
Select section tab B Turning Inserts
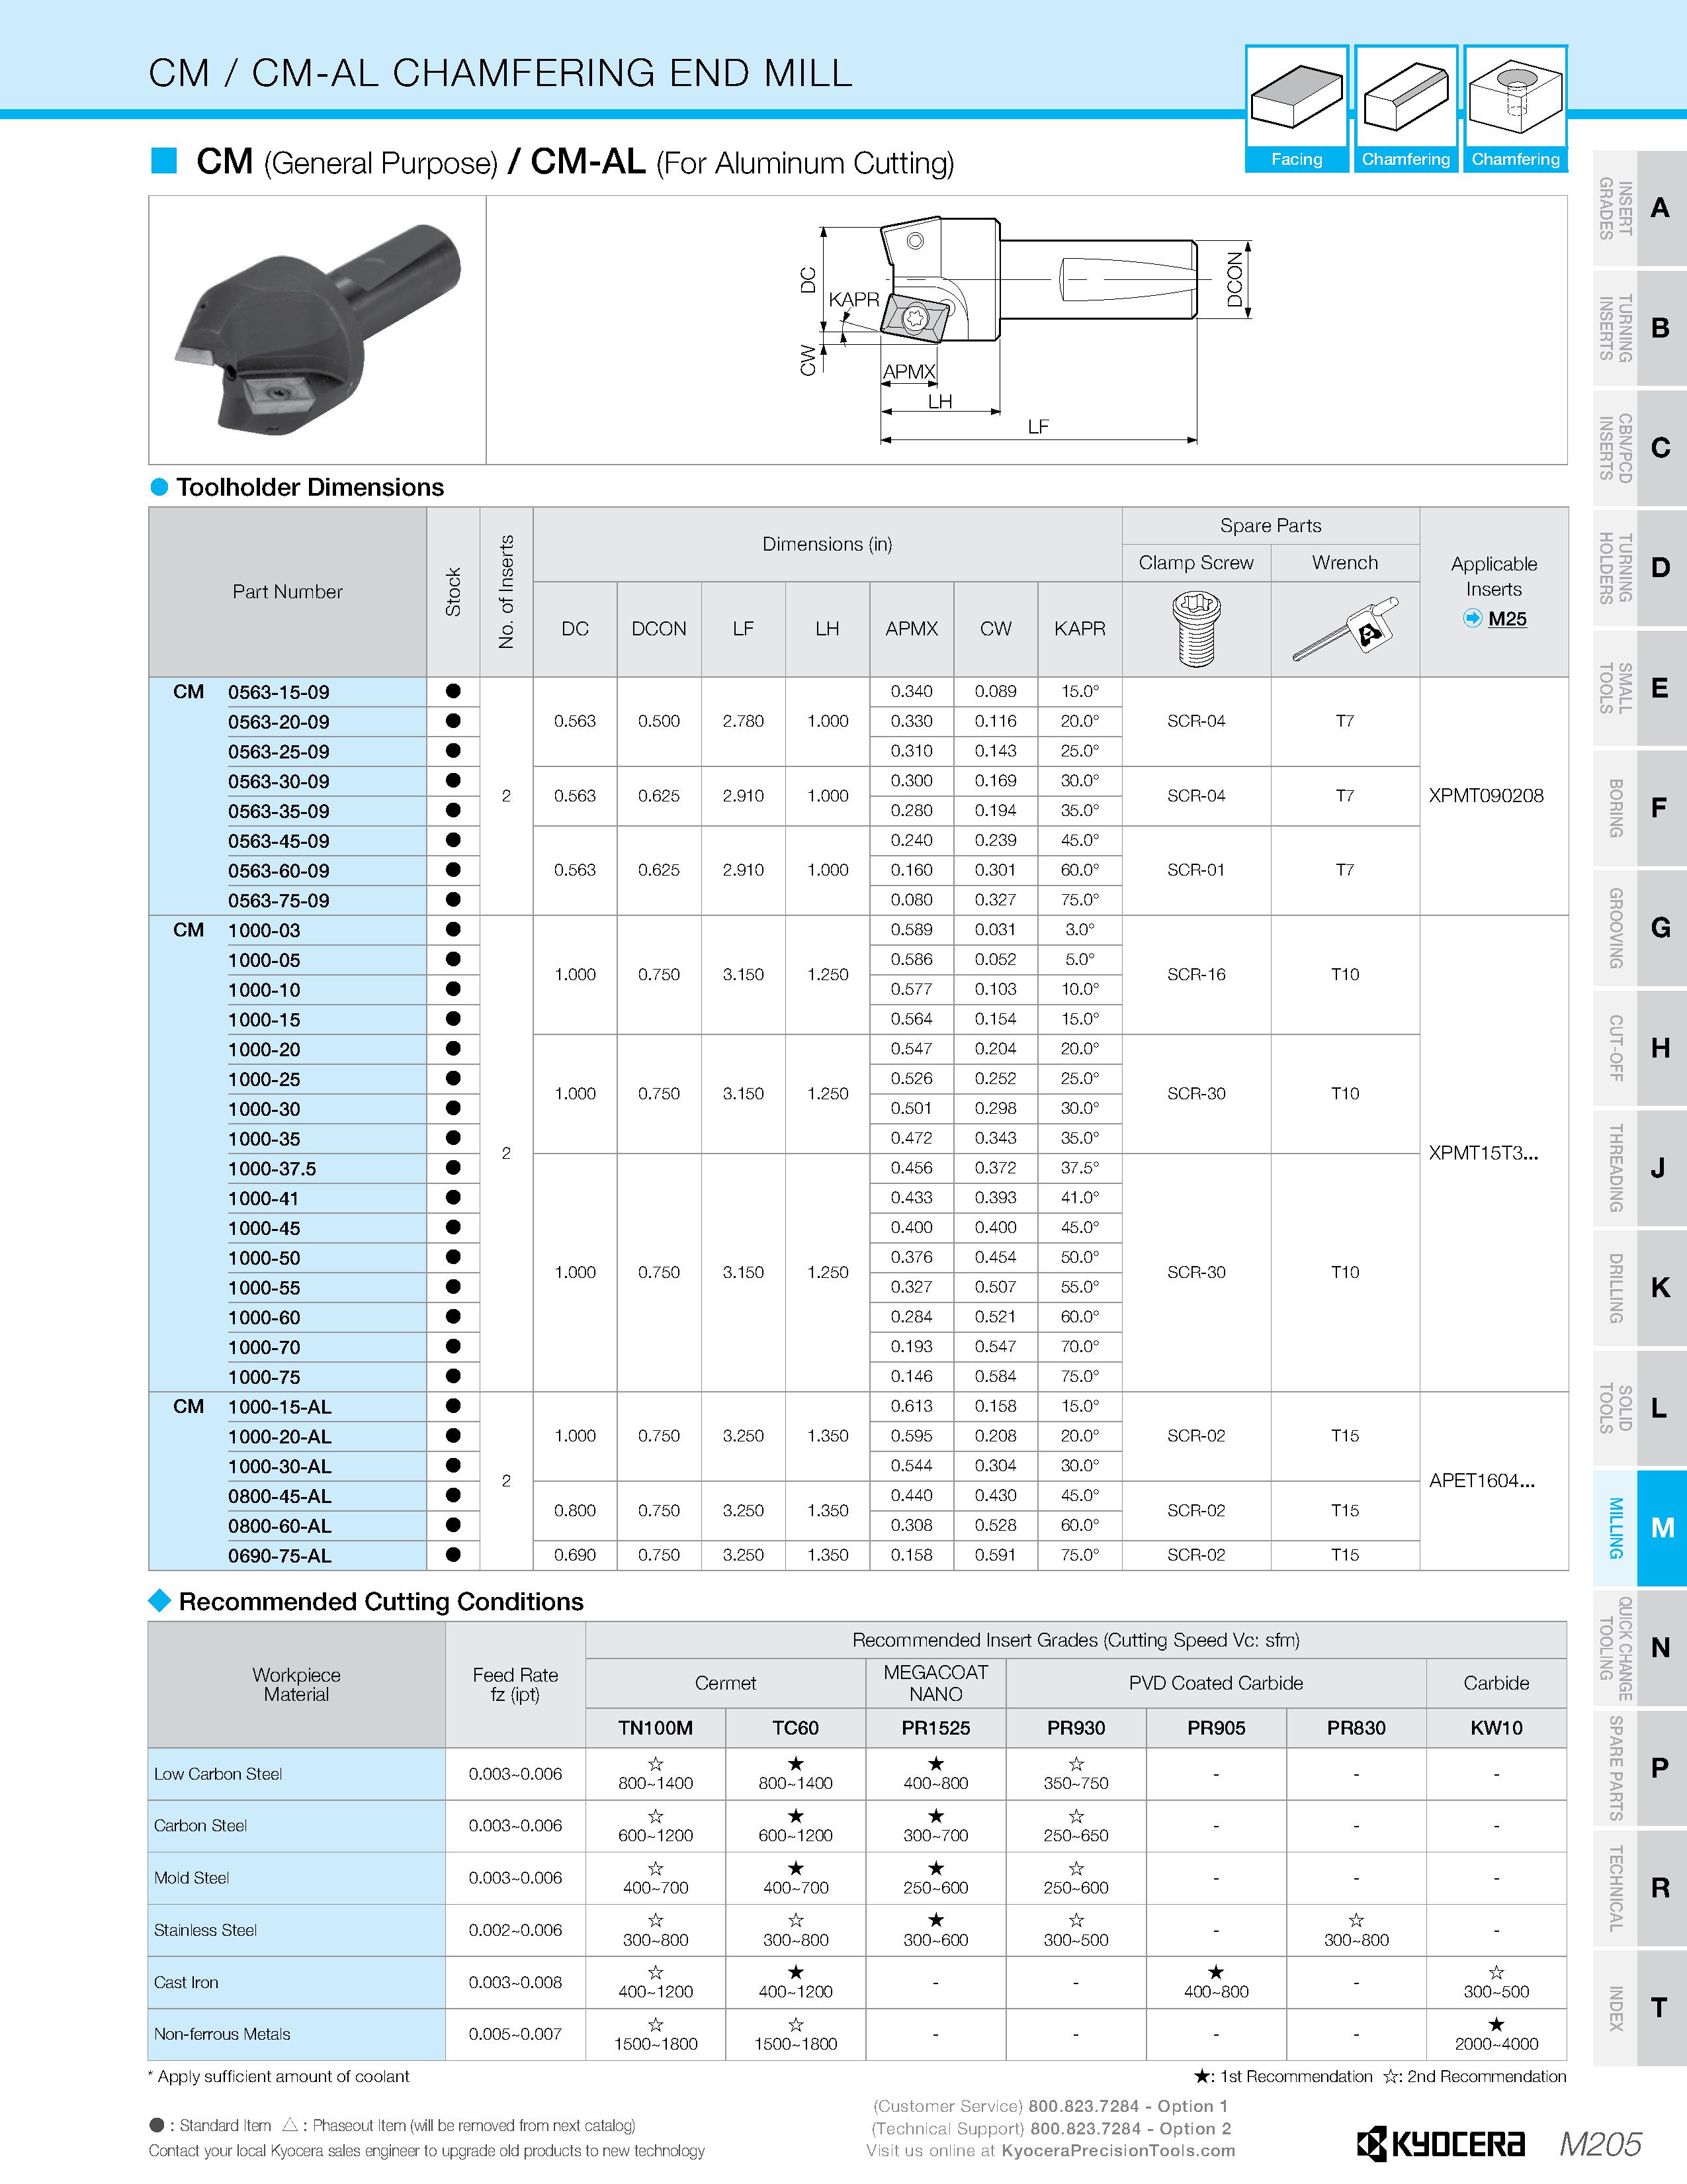click(x=1639, y=328)
